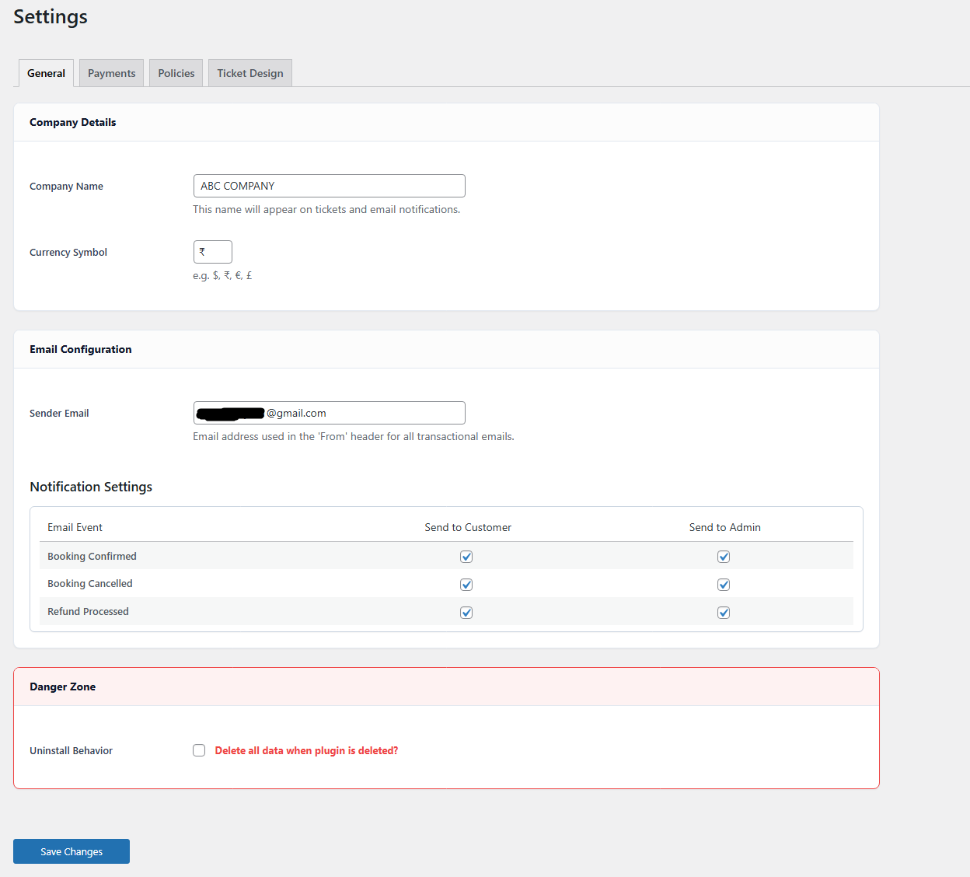Click the red uninstall warning text
Viewport: 970px width, 877px height.
[306, 749]
